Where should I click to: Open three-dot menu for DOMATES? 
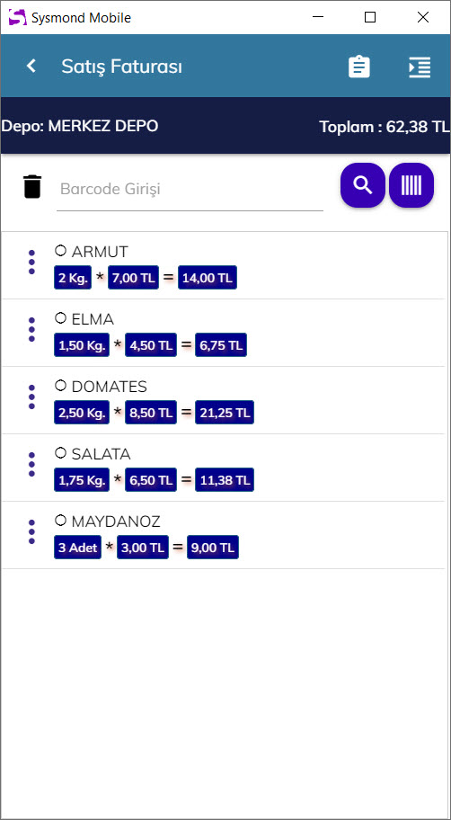click(x=31, y=397)
